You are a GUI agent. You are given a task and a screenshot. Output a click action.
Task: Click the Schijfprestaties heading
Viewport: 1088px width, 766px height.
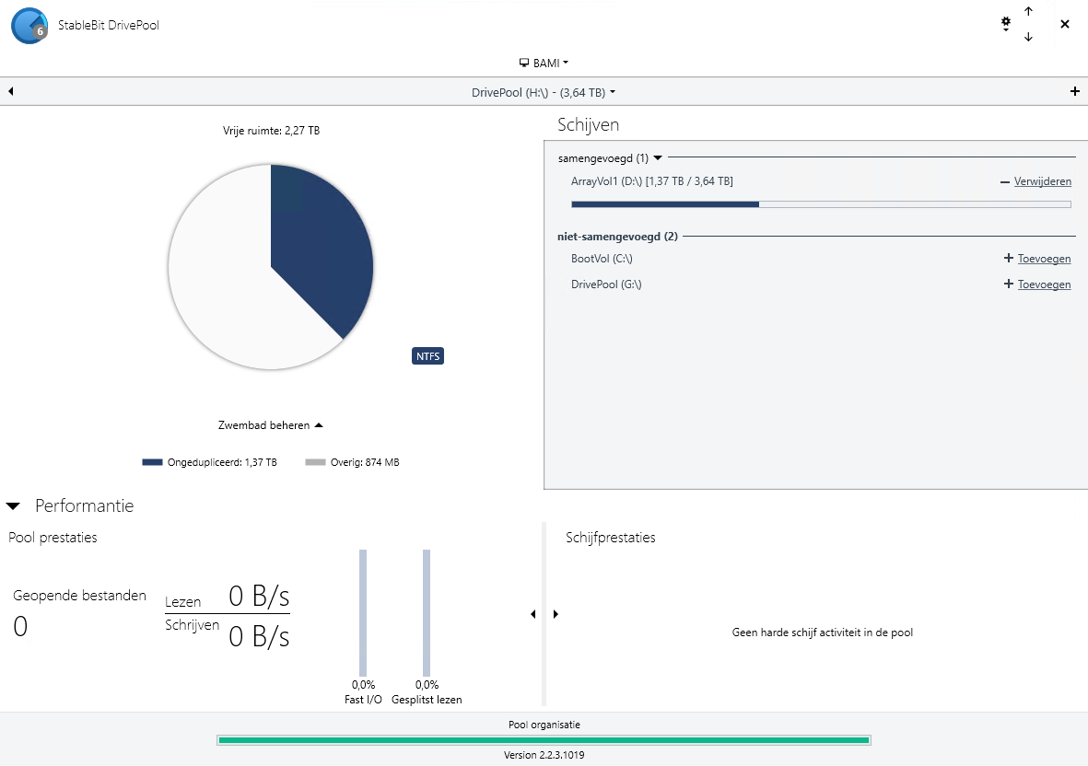click(x=611, y=538)
